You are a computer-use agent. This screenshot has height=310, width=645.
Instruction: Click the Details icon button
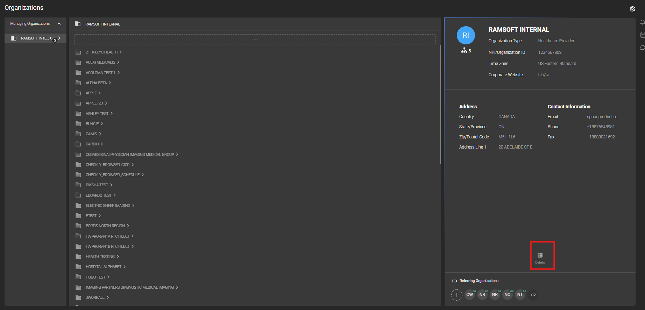(x=540, y=257)
